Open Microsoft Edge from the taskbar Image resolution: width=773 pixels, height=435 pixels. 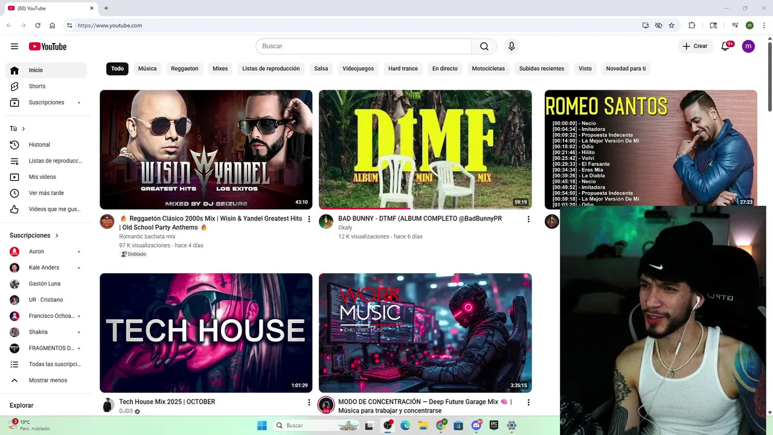405,425
